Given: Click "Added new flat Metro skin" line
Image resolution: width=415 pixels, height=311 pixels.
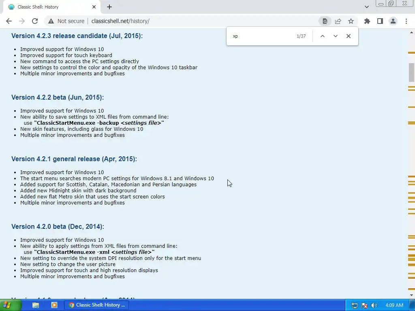Looking at the screenshot, I should (92, 197).
